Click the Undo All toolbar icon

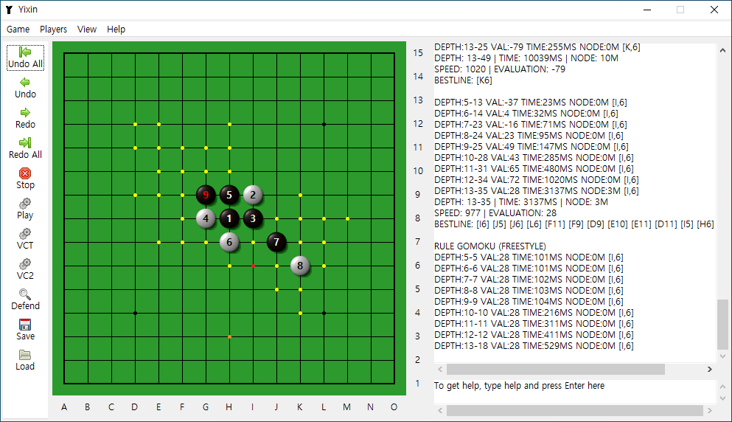[x=25, y=52]
